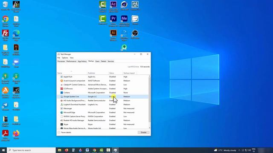Image resolution: width=273 pixels, height=153 pixels.
Task: Show hidden system tray icons
Action: 239,150
